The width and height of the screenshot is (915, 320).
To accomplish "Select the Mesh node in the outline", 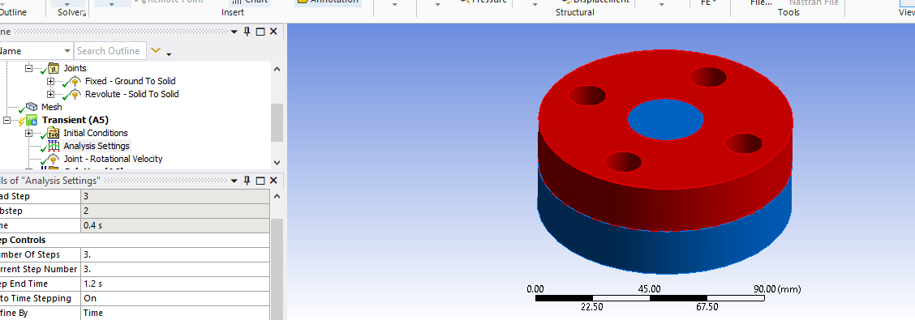I will (51, 107).
